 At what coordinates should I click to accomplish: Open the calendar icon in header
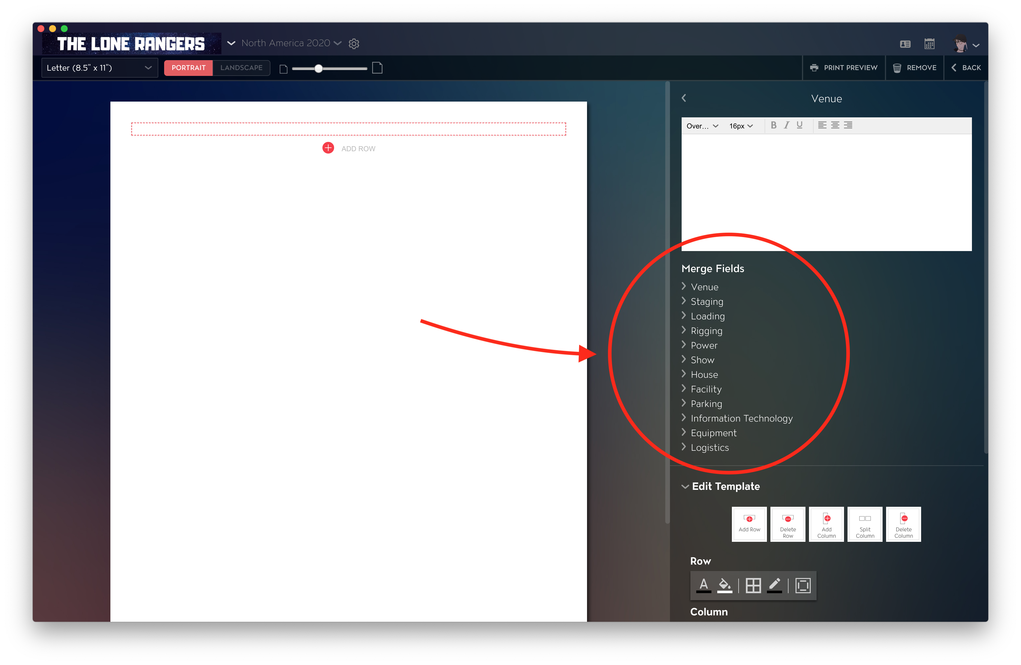929,44
